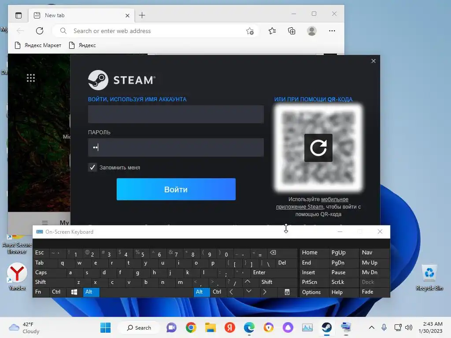Open the Яндекс Маркет bookmark
The image size is (451, 338).
pyautogui.click(x=38, y=45)
